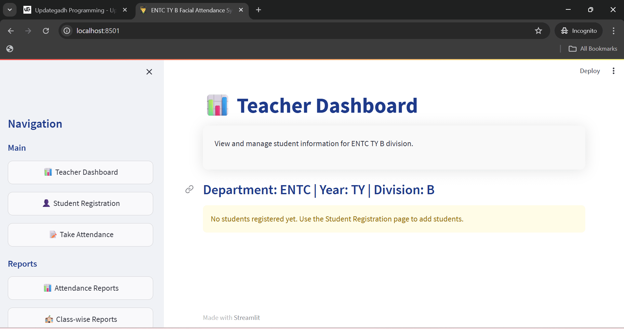Open Attendance Reports page
Viewport: 624px width, 329px height.
point(80,288)
